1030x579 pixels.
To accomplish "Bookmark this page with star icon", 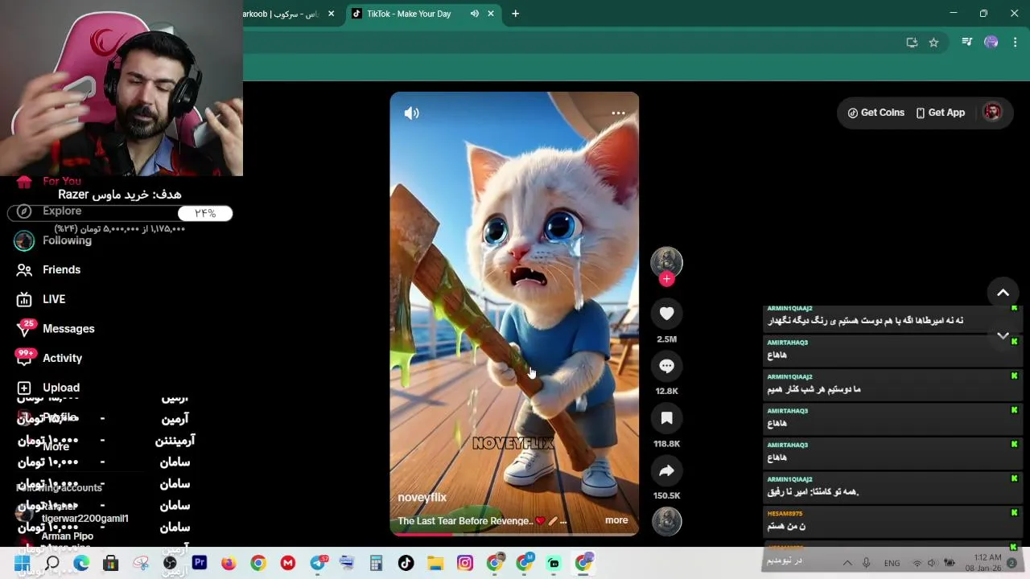I will (x=933, y=43).
